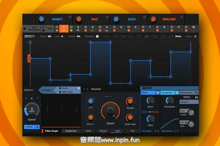Open the DRIVE/COMP macro edit icon
Viewport: 220px width, 146px height.
click(x=182, y=17)
